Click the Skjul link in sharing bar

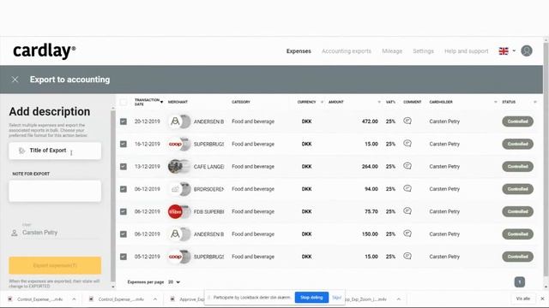(336, 298)
